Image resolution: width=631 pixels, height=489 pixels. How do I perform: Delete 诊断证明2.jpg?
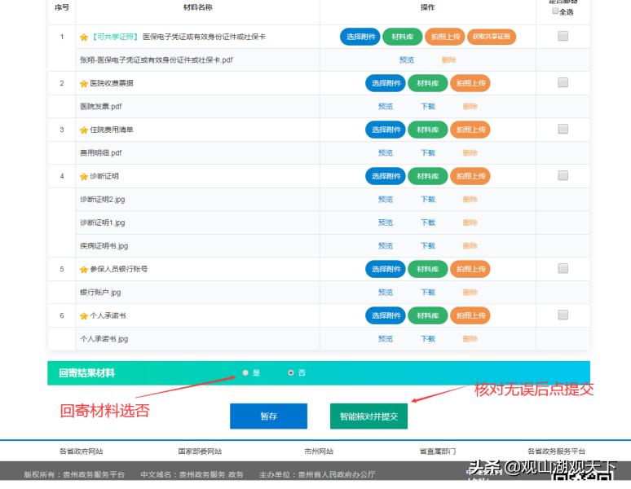[x=470, y=199]
